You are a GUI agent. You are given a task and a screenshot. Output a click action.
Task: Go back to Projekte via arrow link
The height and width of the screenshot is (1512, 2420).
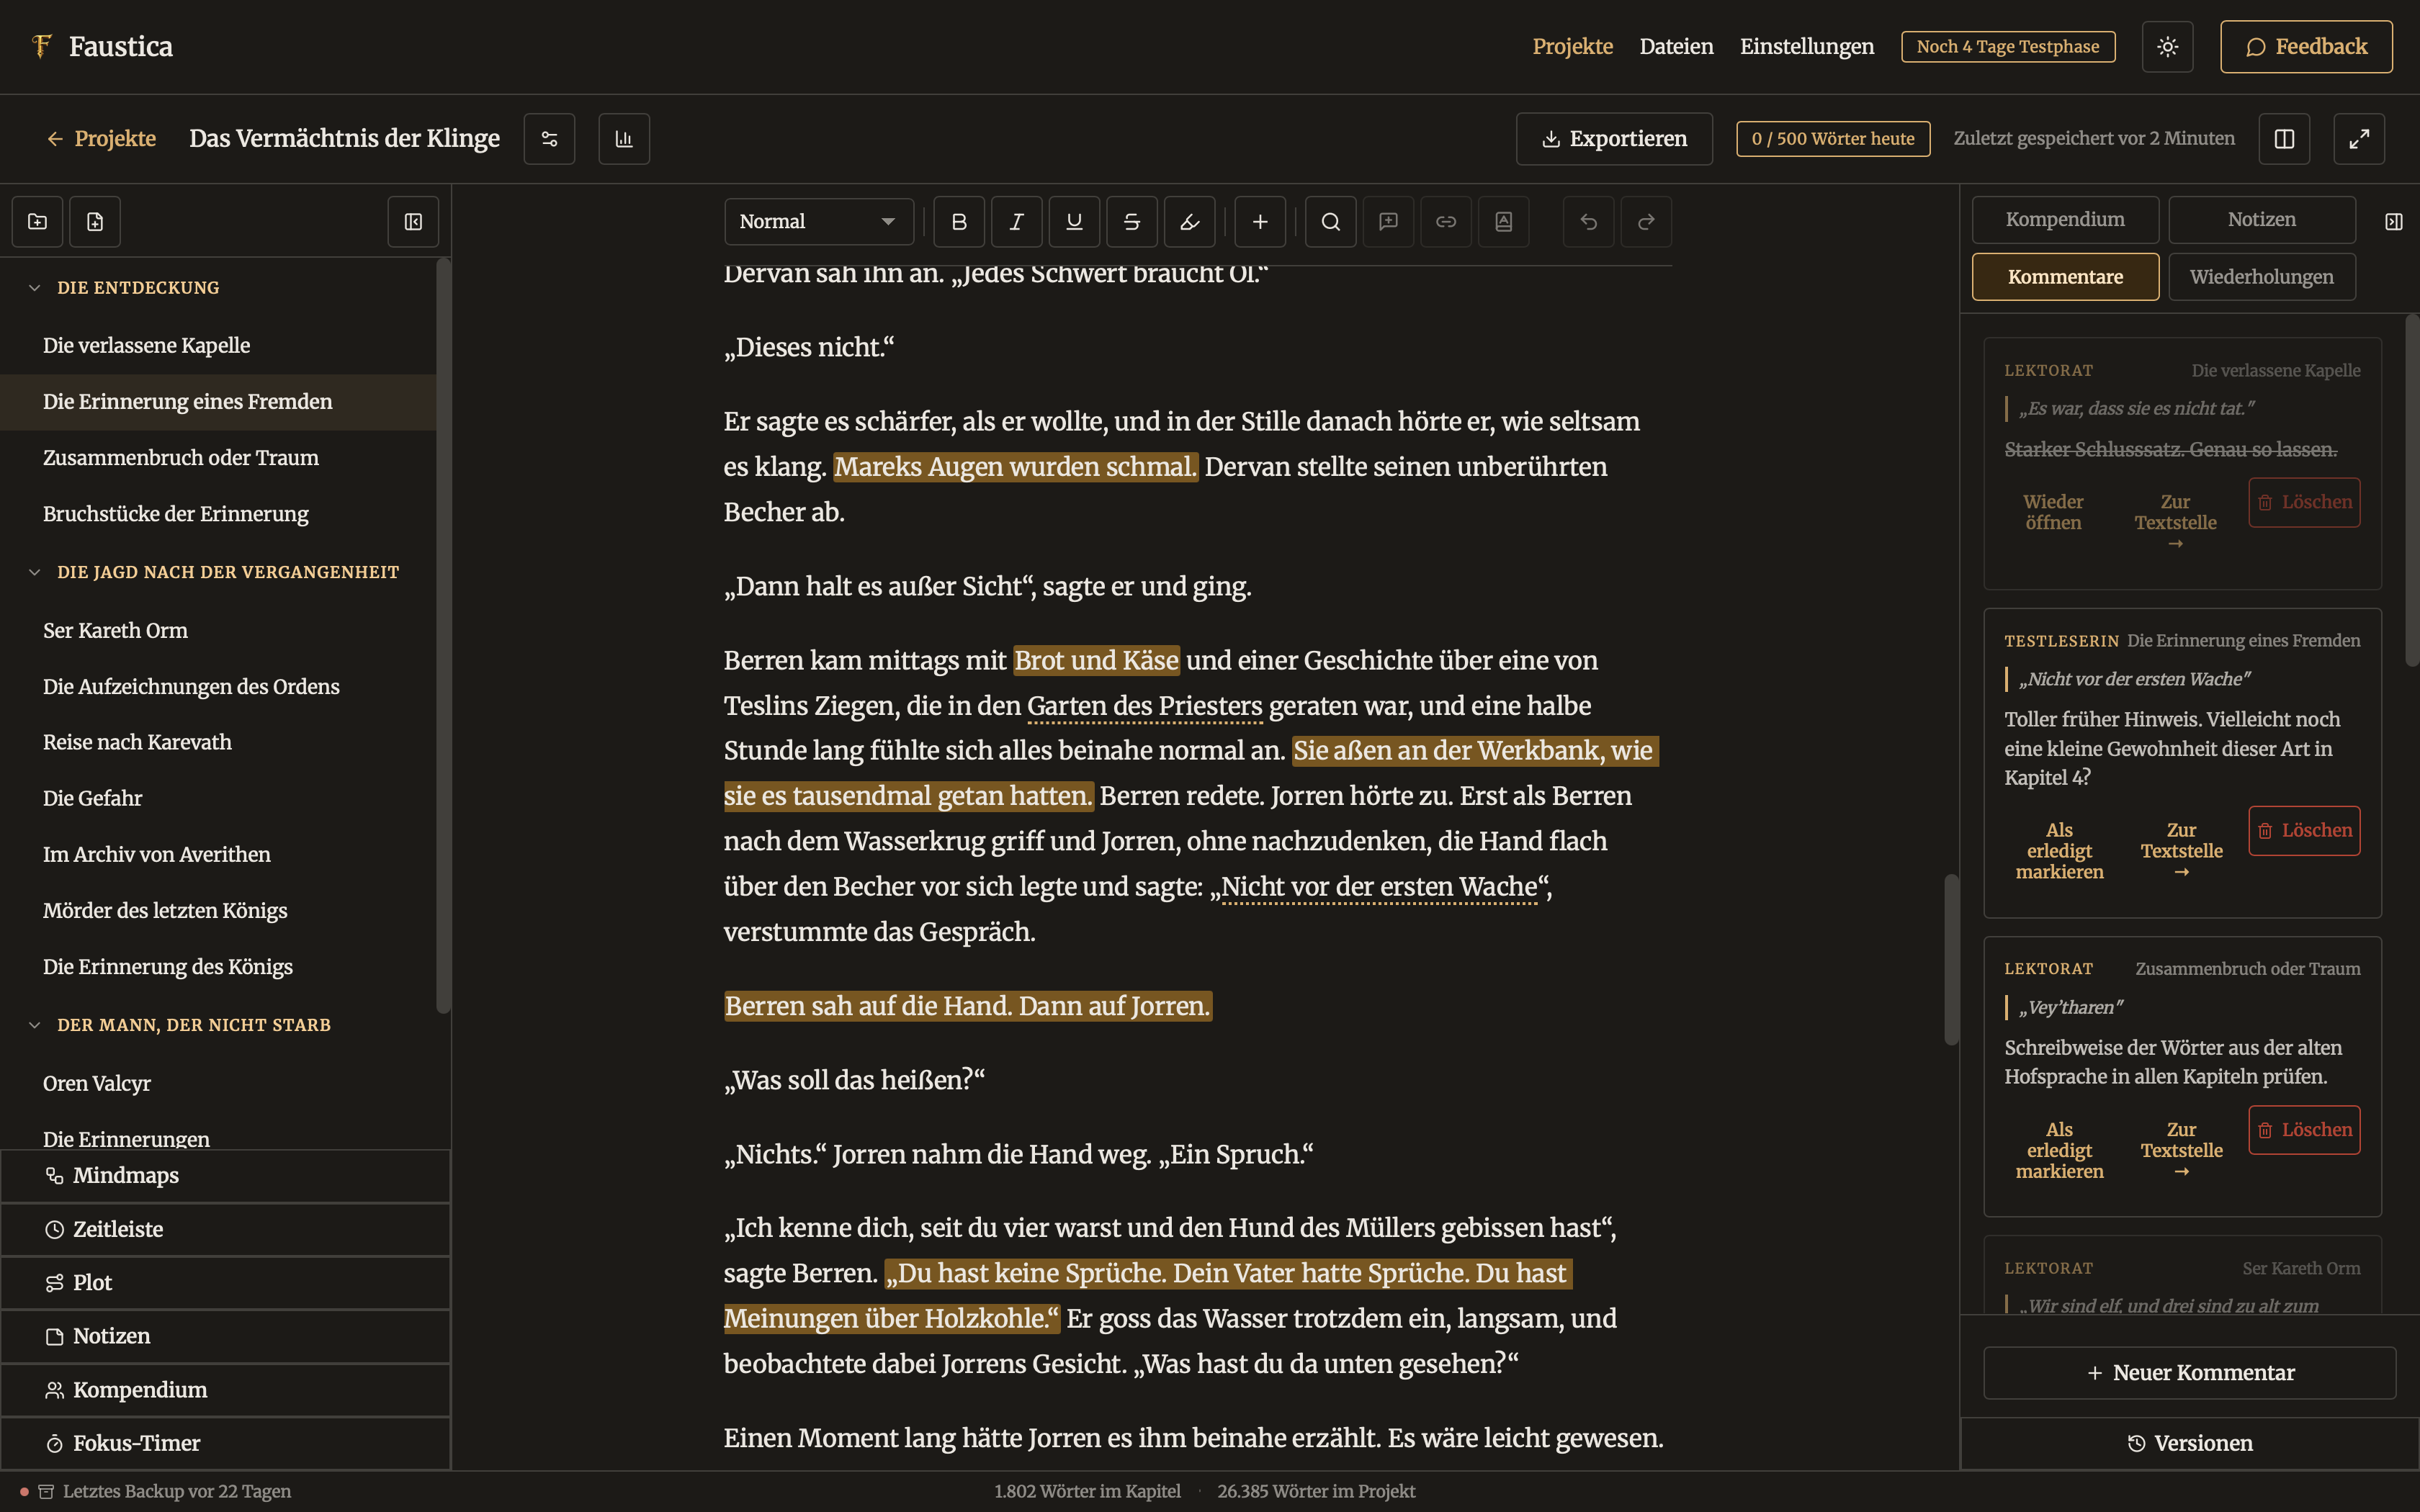click(101, 138)
